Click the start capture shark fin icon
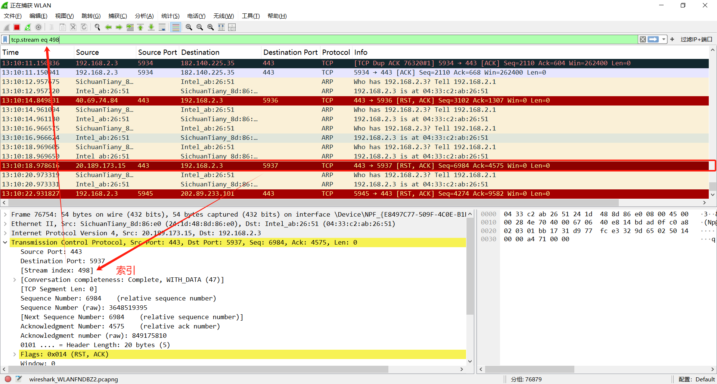This screenshot has height=384, width=717. tap(6, 27)
